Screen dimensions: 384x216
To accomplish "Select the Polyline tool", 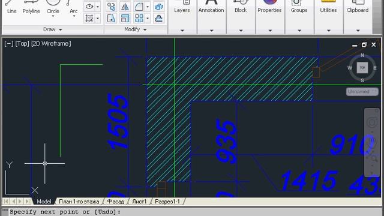I will click(31, 7).
